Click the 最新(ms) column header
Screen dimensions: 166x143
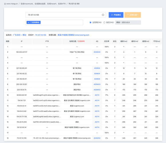click(124, 41)
